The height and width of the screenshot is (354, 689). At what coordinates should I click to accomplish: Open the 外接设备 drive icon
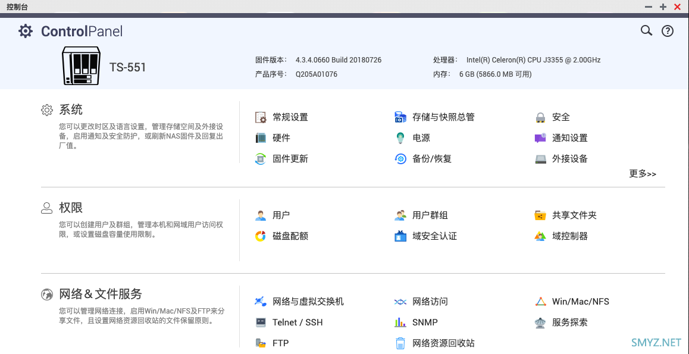(x=540, y=159)
